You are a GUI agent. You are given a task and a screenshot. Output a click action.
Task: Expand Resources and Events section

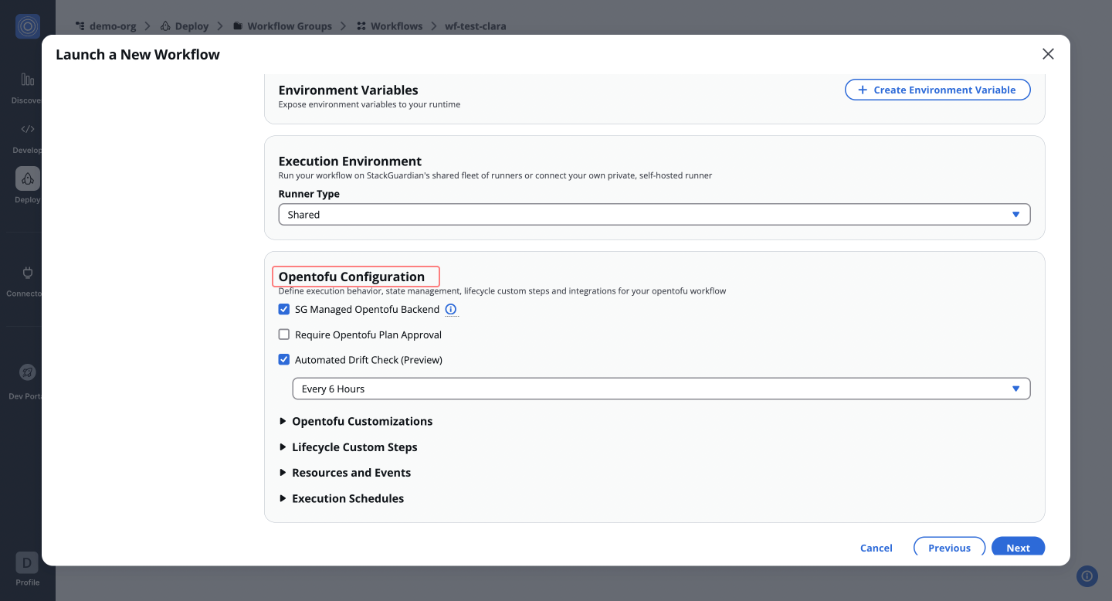(x=344, y=473)
